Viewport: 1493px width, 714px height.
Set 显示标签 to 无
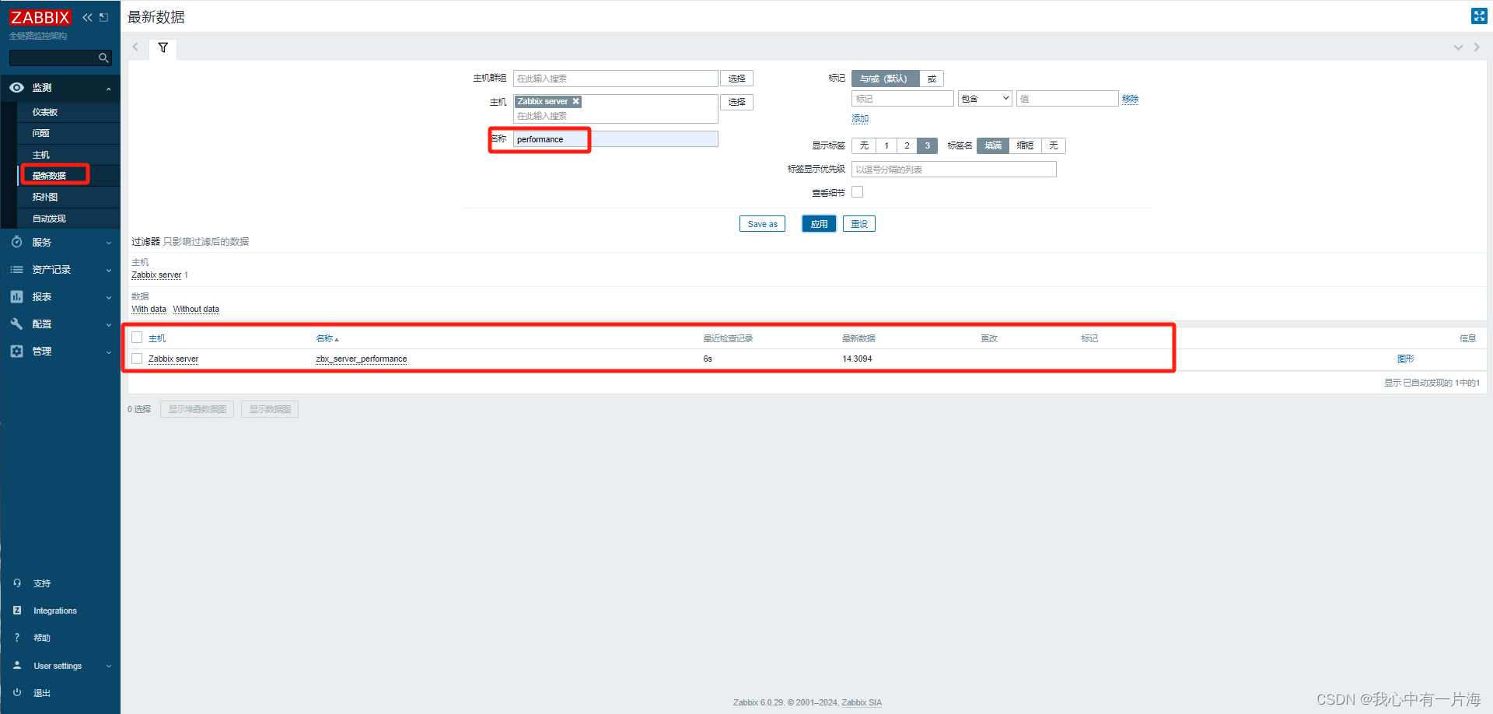[x=864, y=145]
